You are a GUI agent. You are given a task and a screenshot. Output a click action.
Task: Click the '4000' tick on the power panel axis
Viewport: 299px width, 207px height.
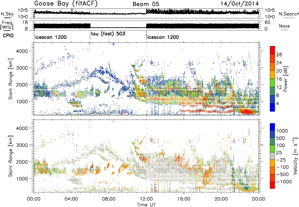coord(22,51)
